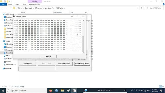Click up one level arrow
Image resolution: width=165 pixels, height=93 pixels.
tap(11, 8)
